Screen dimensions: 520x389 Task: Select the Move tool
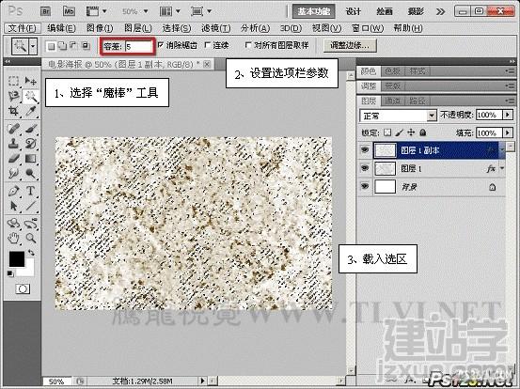click(x=30, y=81)
